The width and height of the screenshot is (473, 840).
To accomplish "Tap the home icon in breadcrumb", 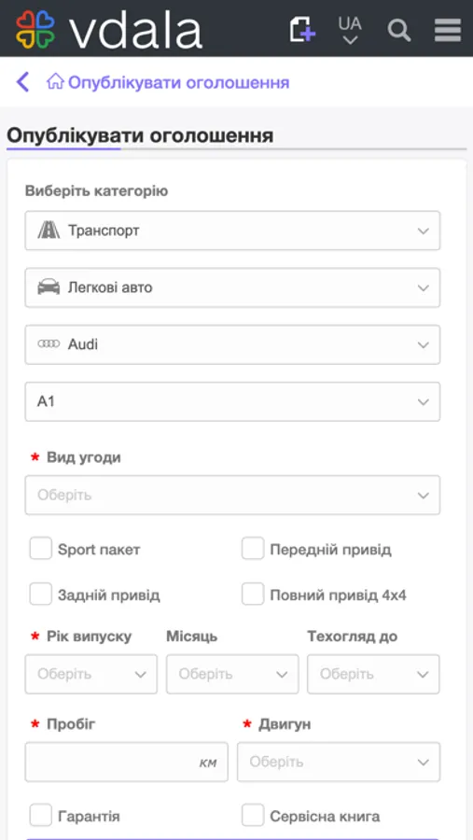I will click(x=55, y=82).
